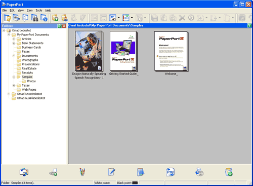Image resolution: width=253 pixels, height=186 pixels.
Task: Click the Black point color swatch
Action: pyautogui.click(x=135, y=183)
